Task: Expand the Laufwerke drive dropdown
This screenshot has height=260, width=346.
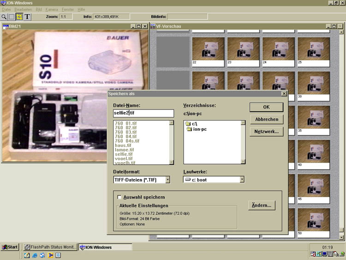Action: coord(242,179)
